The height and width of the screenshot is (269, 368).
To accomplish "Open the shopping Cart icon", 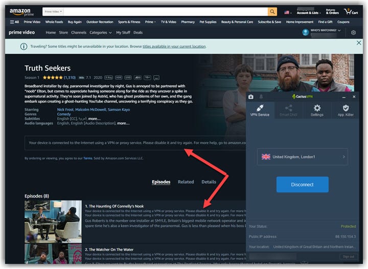I will (x=351, y=11).
